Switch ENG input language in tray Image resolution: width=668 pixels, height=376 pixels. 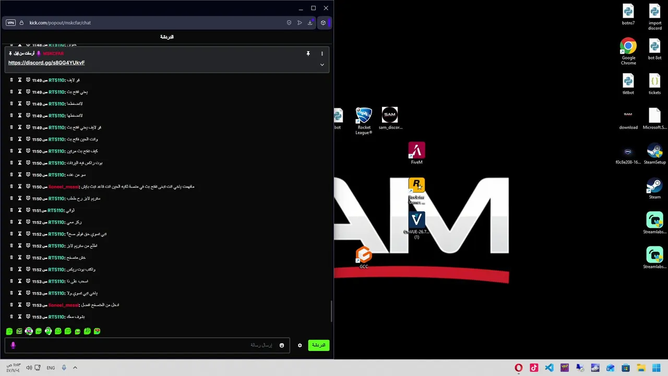(51, 368)
